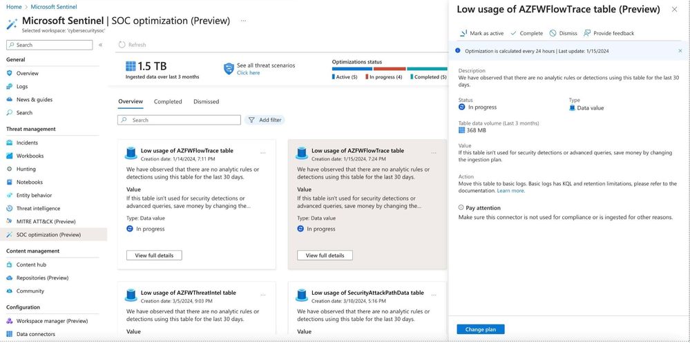Focus the optimizations Search box

coord(179,120)
